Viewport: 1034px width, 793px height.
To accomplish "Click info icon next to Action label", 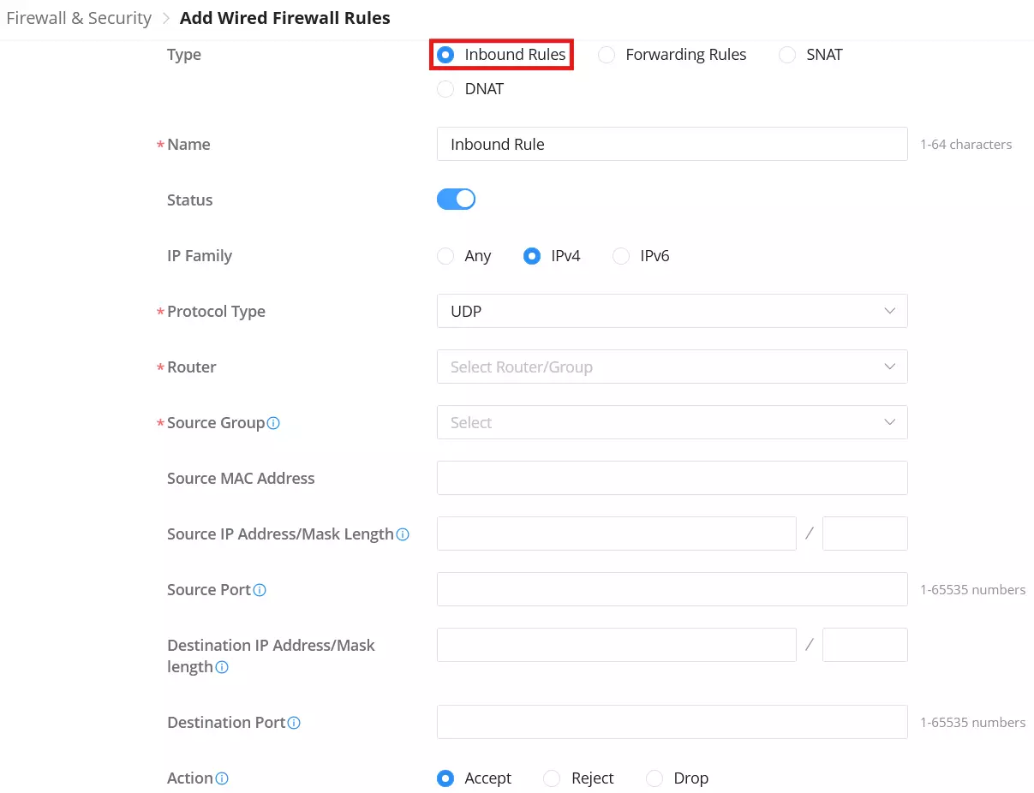I will [222, 778].
